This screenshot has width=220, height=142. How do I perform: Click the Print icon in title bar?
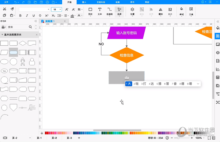[x=47, y=2]
